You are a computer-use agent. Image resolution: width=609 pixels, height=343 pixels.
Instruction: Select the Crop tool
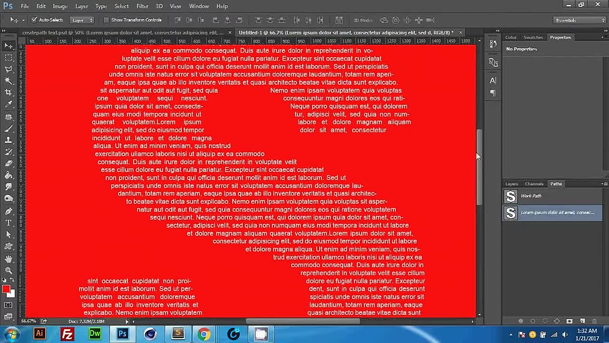pyautogui.click(x=9, y=93)
